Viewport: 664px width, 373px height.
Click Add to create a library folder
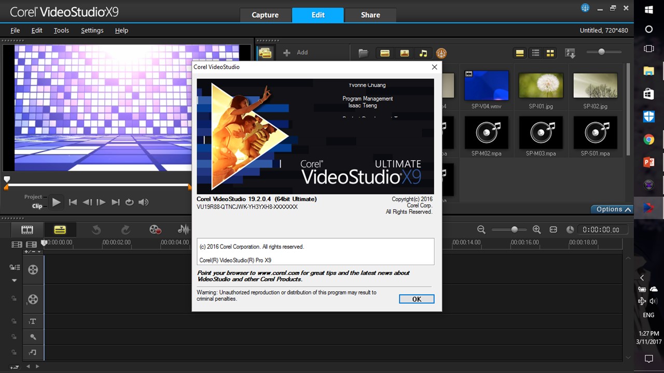coord(296,52)
